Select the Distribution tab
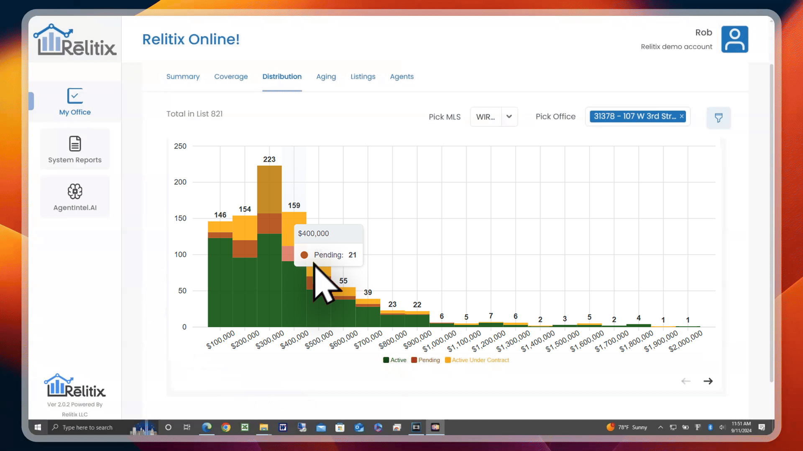 click(282, 76)
